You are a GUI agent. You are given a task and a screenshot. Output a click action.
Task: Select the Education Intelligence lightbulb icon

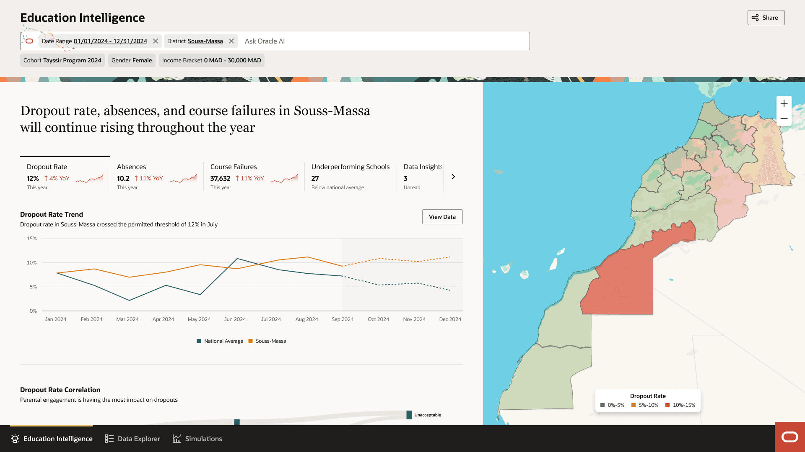15,439
